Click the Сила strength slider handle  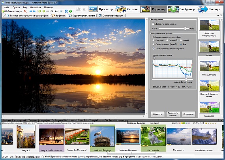coord(185,28)
